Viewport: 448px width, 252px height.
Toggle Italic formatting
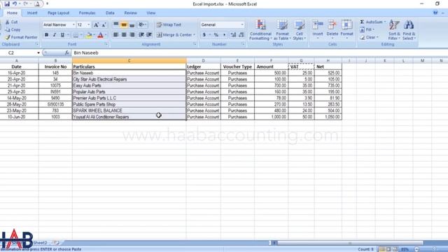(55, 35)
